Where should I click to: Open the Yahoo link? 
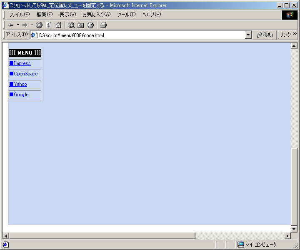(x=18, y=84)
